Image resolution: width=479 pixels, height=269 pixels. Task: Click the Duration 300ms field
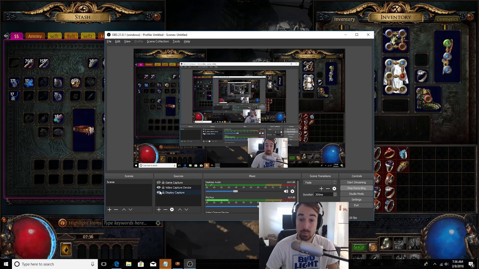click(324, 195)
